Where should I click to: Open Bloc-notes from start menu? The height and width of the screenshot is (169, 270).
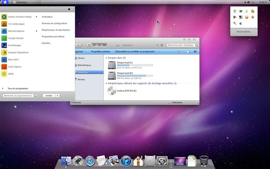click(10, 59)
